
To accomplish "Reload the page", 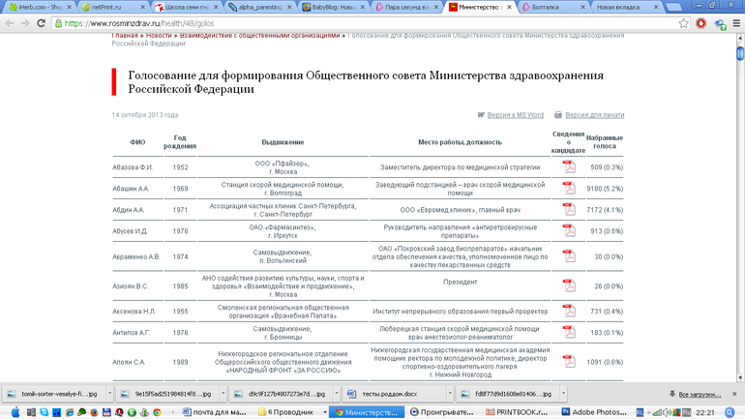I will click(x=42, y=23).
